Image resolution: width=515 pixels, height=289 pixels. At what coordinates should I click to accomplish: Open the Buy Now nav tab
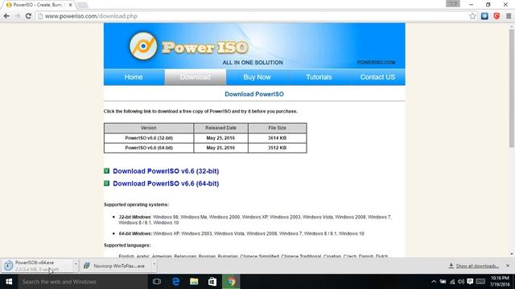(x=257, y=77)
